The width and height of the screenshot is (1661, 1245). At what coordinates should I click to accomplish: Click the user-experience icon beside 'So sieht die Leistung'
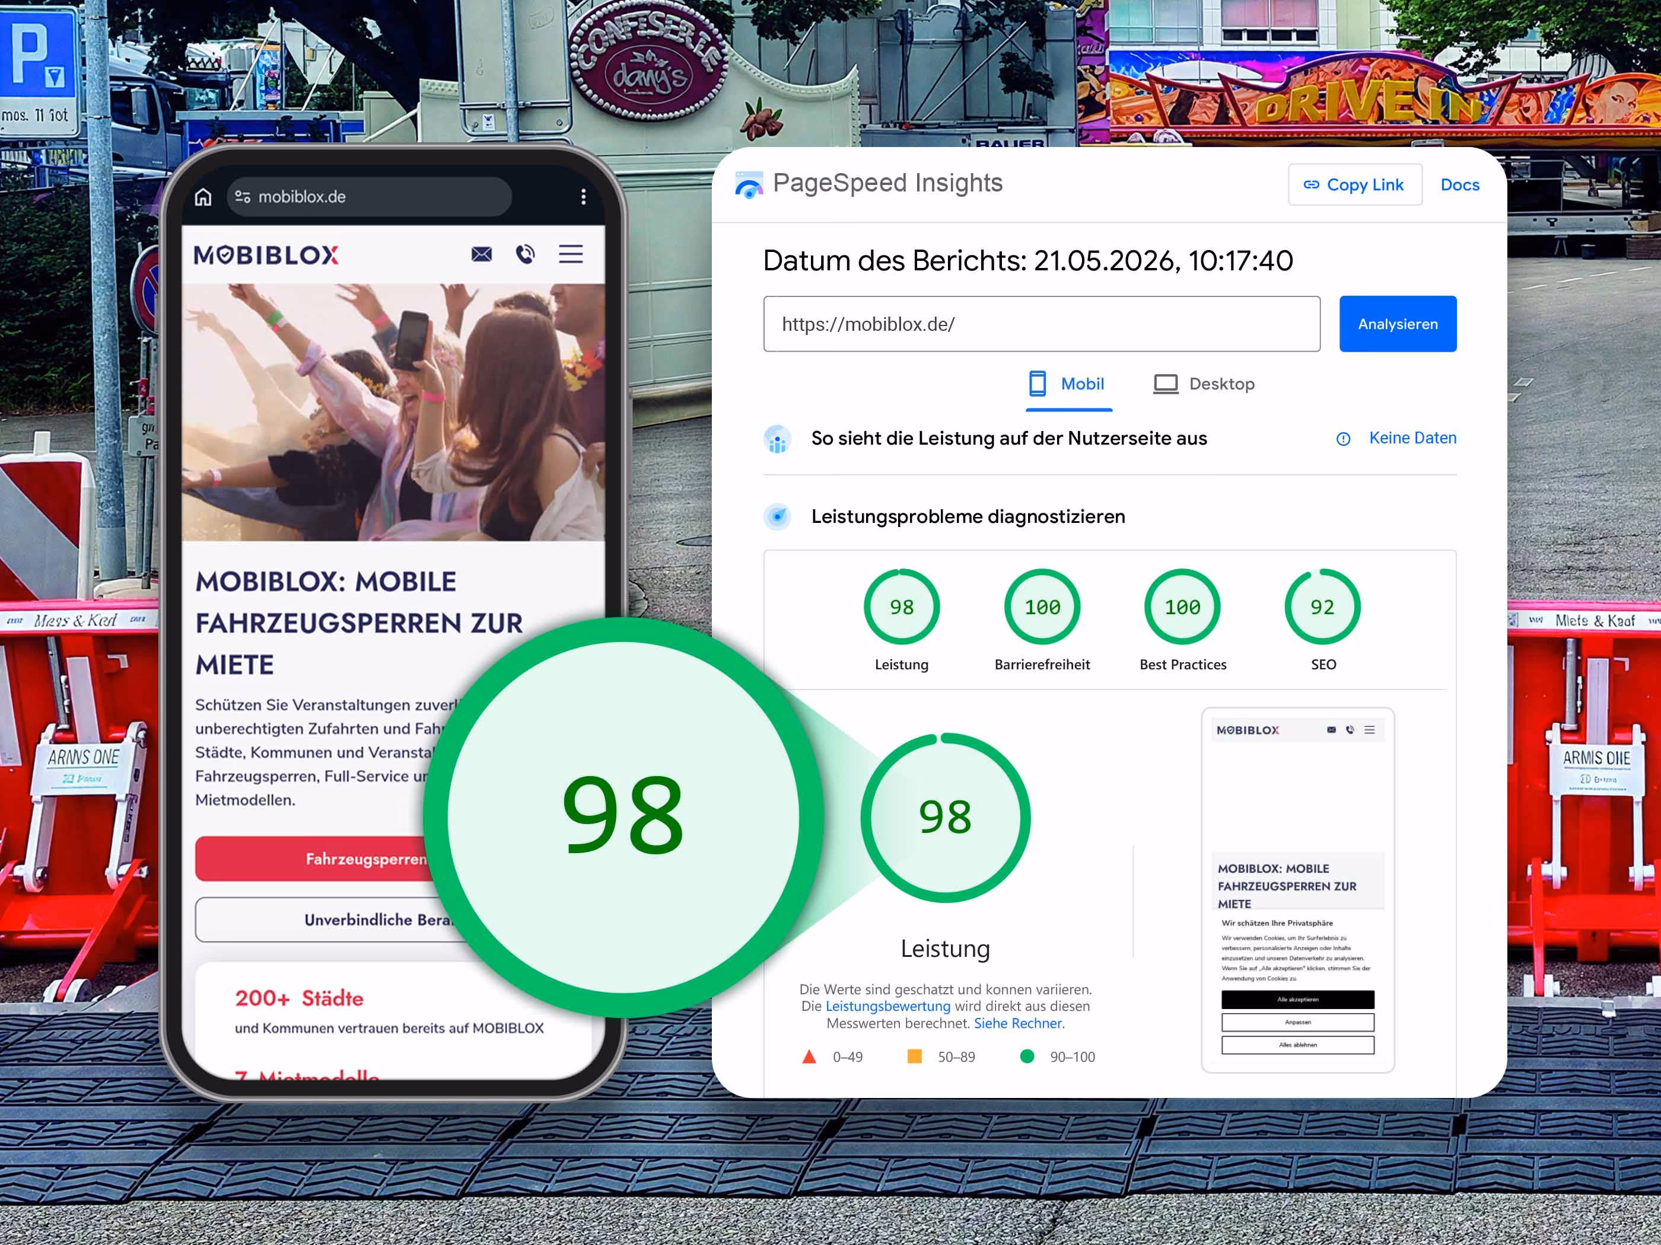click(777, 439)
